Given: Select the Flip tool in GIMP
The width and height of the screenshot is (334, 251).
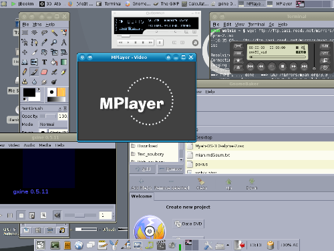Looking at the screenshot, I should [34, 62].
